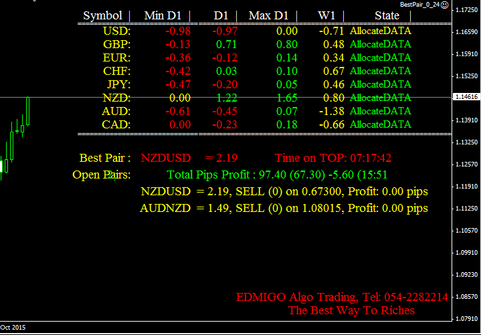Select the current price marker 1.14616

(466, 97)
